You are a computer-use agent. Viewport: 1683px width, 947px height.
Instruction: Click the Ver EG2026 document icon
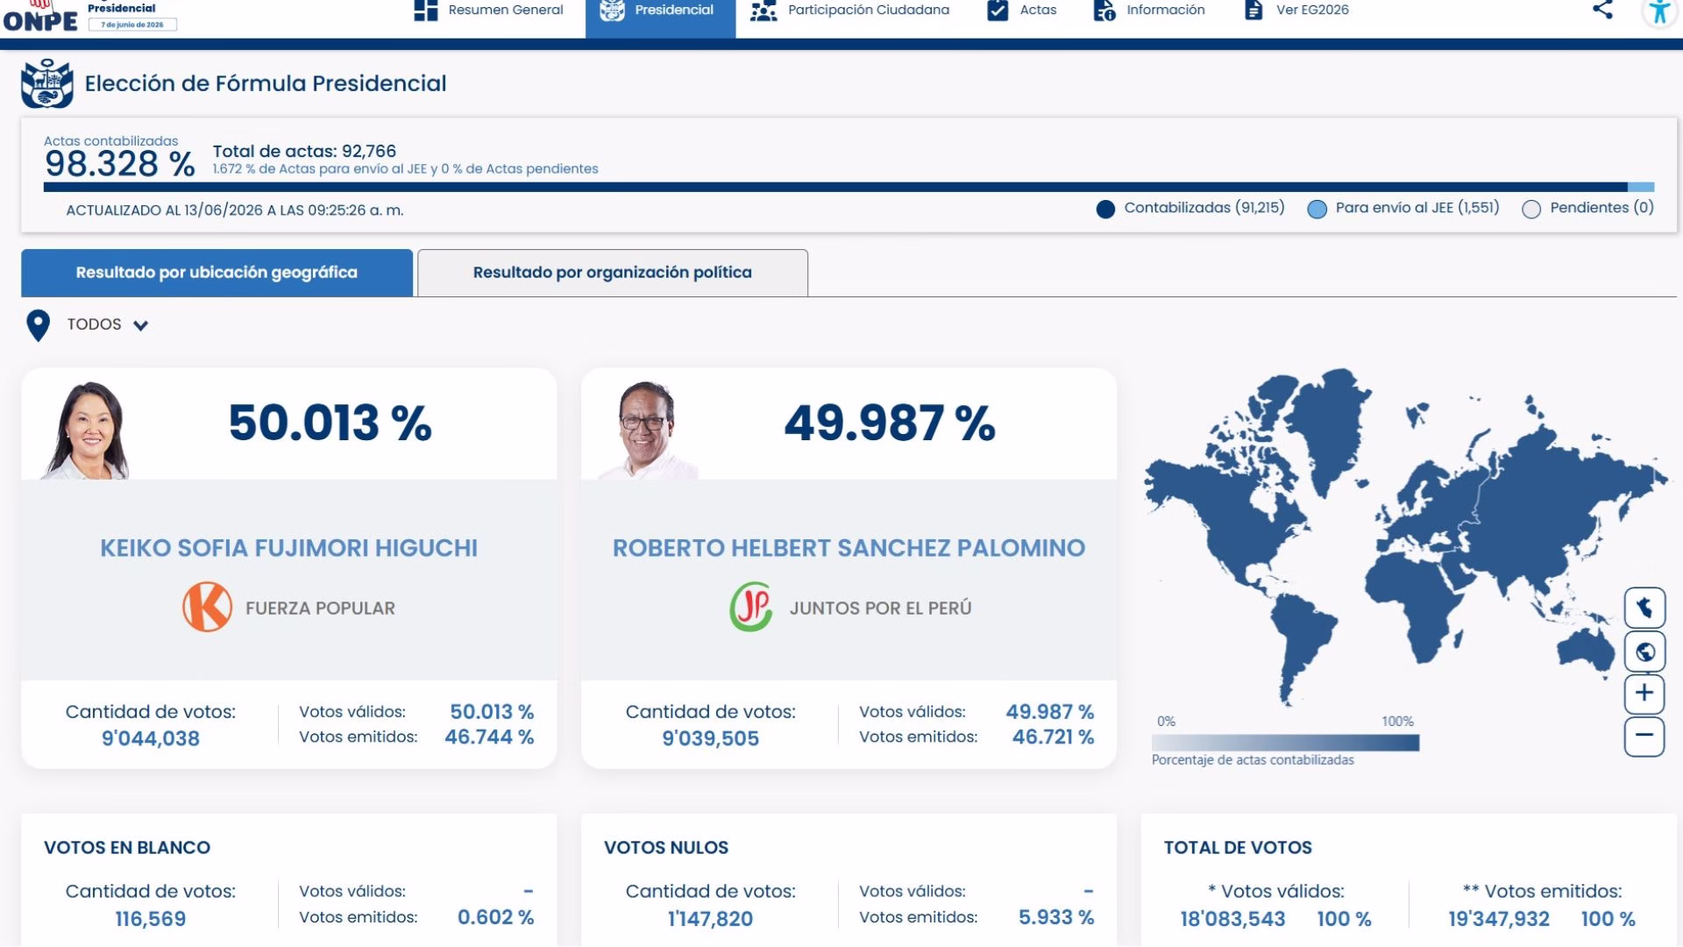coord(1254,11)
